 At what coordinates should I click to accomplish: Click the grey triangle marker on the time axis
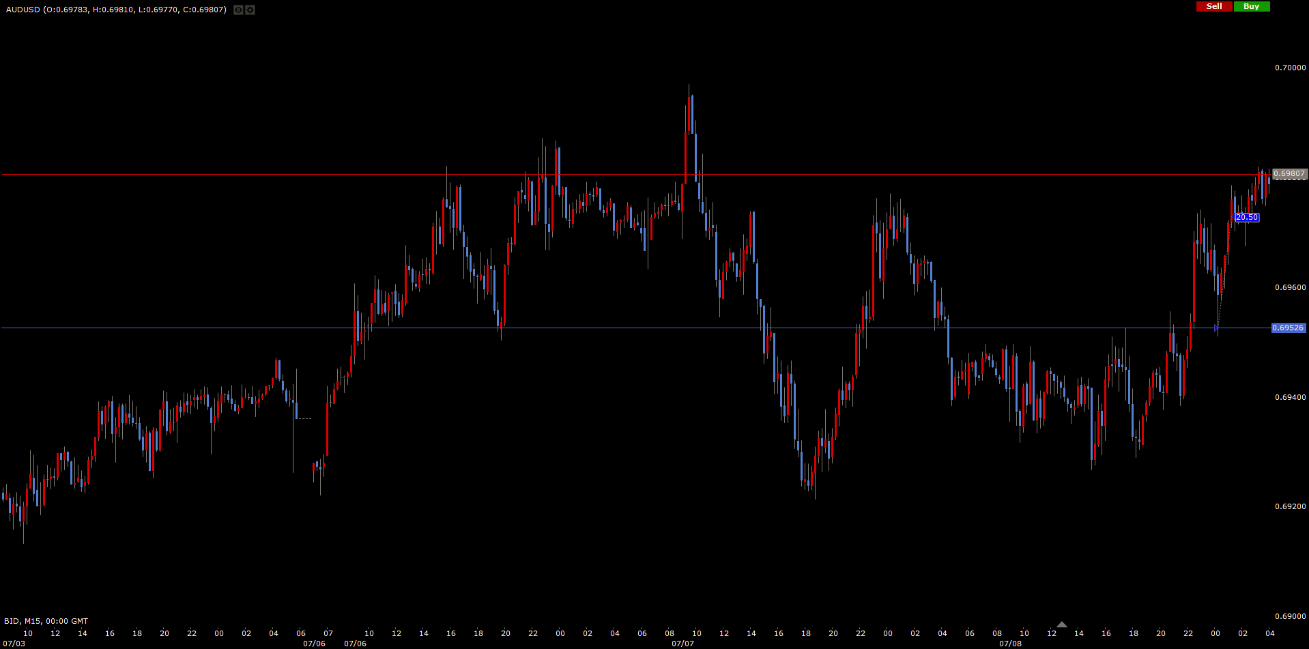[x=1061, y=624]
